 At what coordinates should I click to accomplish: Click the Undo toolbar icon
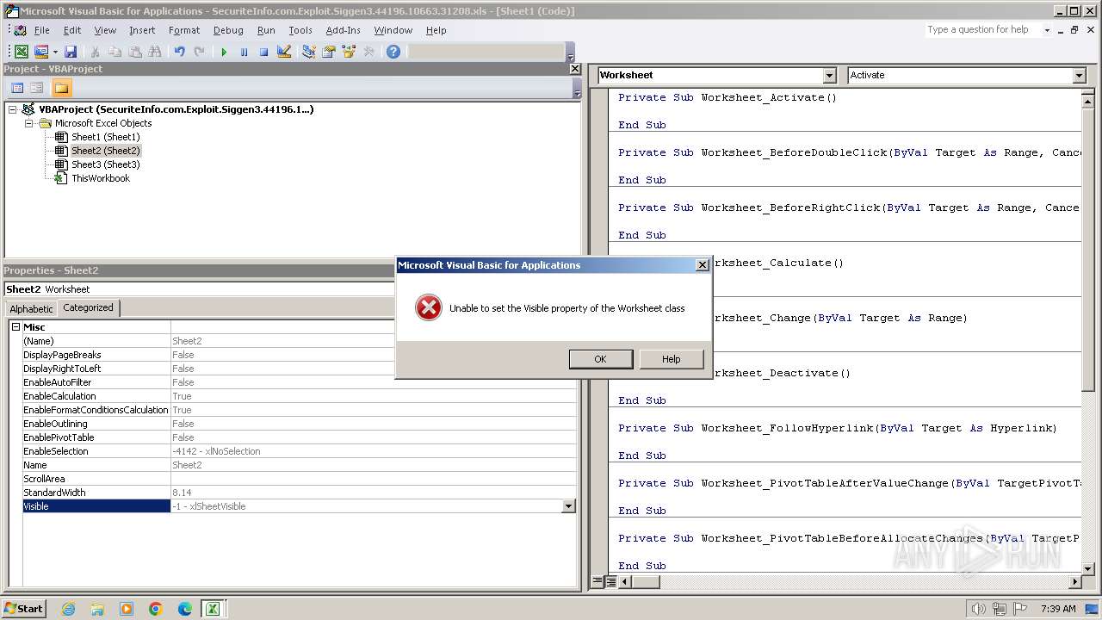(x=179, y=52)
